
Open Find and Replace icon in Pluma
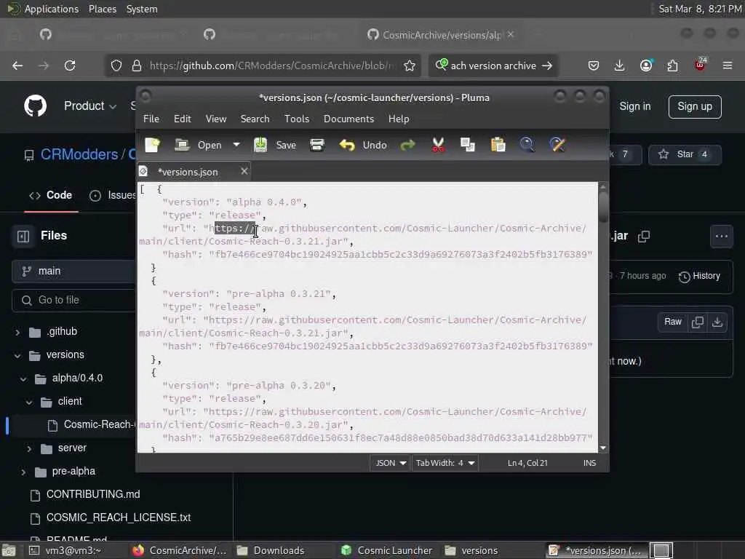click(557, 145)
